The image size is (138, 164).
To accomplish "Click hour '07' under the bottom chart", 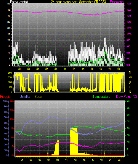I will [49, 160].
